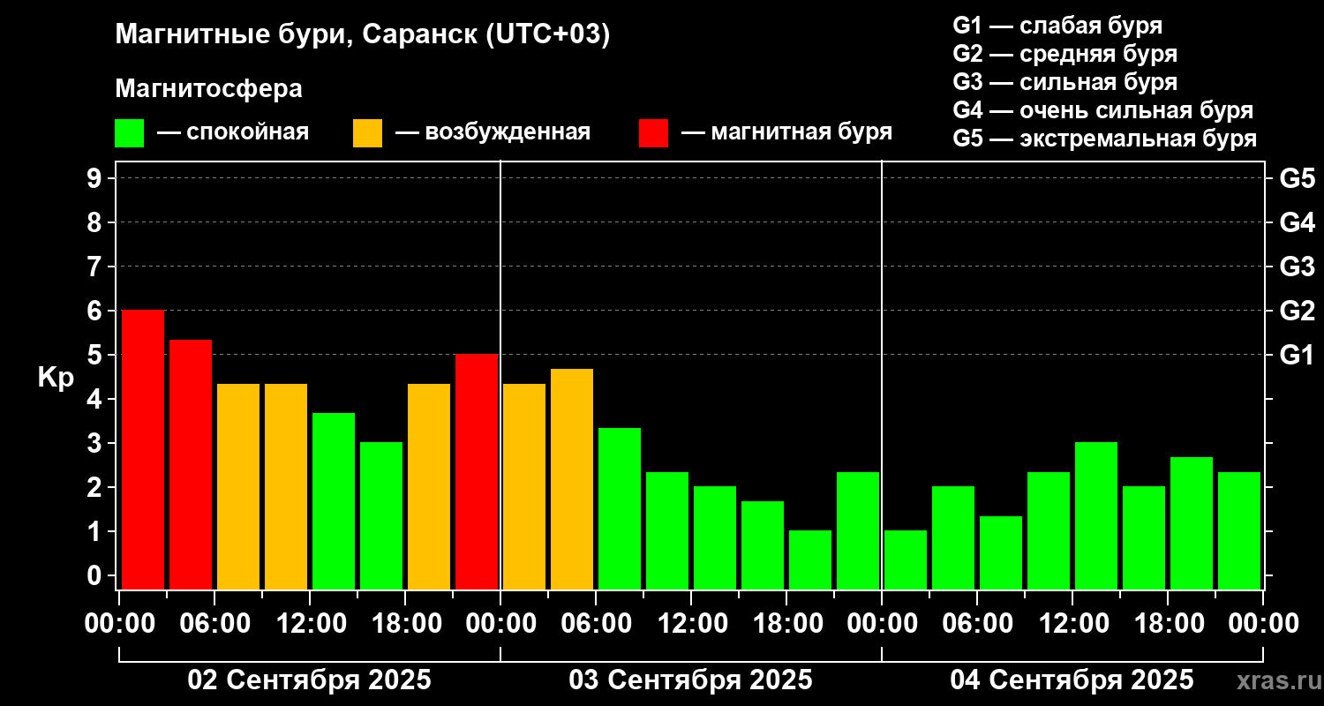The width and height of the screenshot is (1324, 706).
Task: Click the 'G3 — сильная буря' legend line
Action: (x=1064, y=82)
